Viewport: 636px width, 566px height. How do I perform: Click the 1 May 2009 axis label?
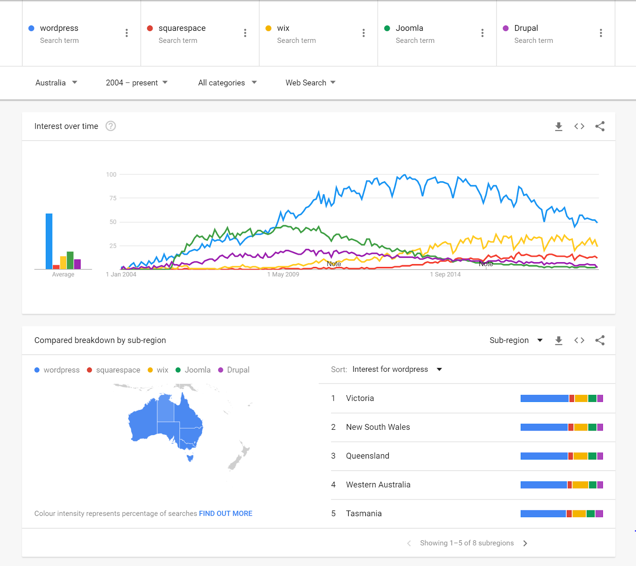(283, 274)
